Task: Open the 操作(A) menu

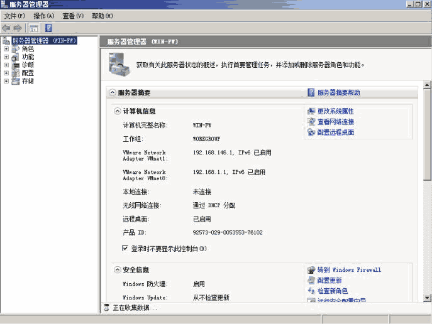Action: (44, 16)
